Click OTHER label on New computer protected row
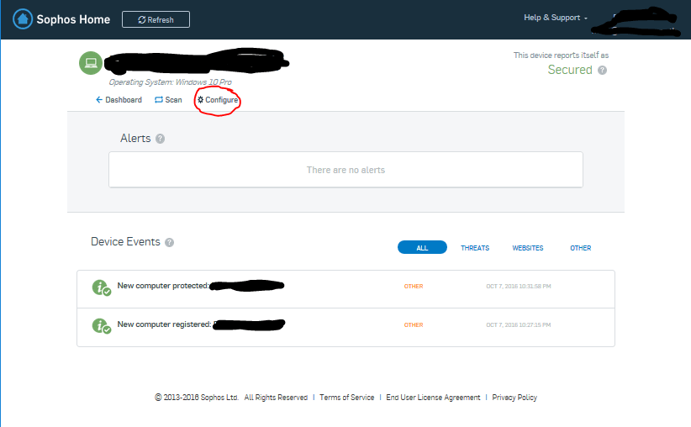Image resolution: width=691 pixels, height=427 pixels. click(x=414, y=287)
